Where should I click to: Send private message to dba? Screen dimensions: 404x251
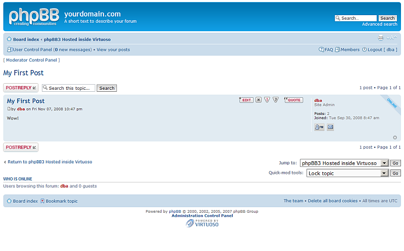[319, 128]
